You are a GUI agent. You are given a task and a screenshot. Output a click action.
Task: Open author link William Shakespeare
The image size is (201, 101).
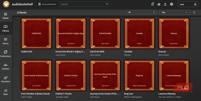tap(133, 97)
